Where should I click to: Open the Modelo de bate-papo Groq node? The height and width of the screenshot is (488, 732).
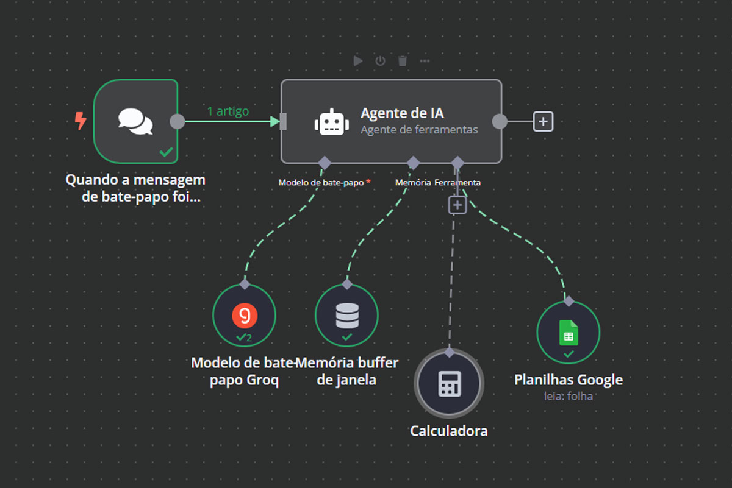(244, 315)
